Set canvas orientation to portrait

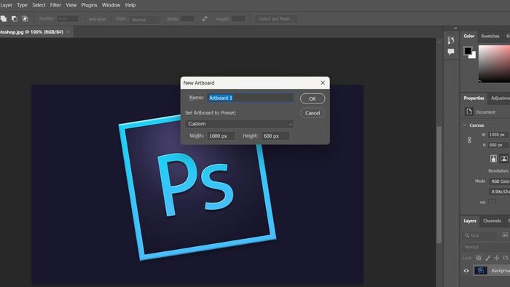(x=493, y=159)
